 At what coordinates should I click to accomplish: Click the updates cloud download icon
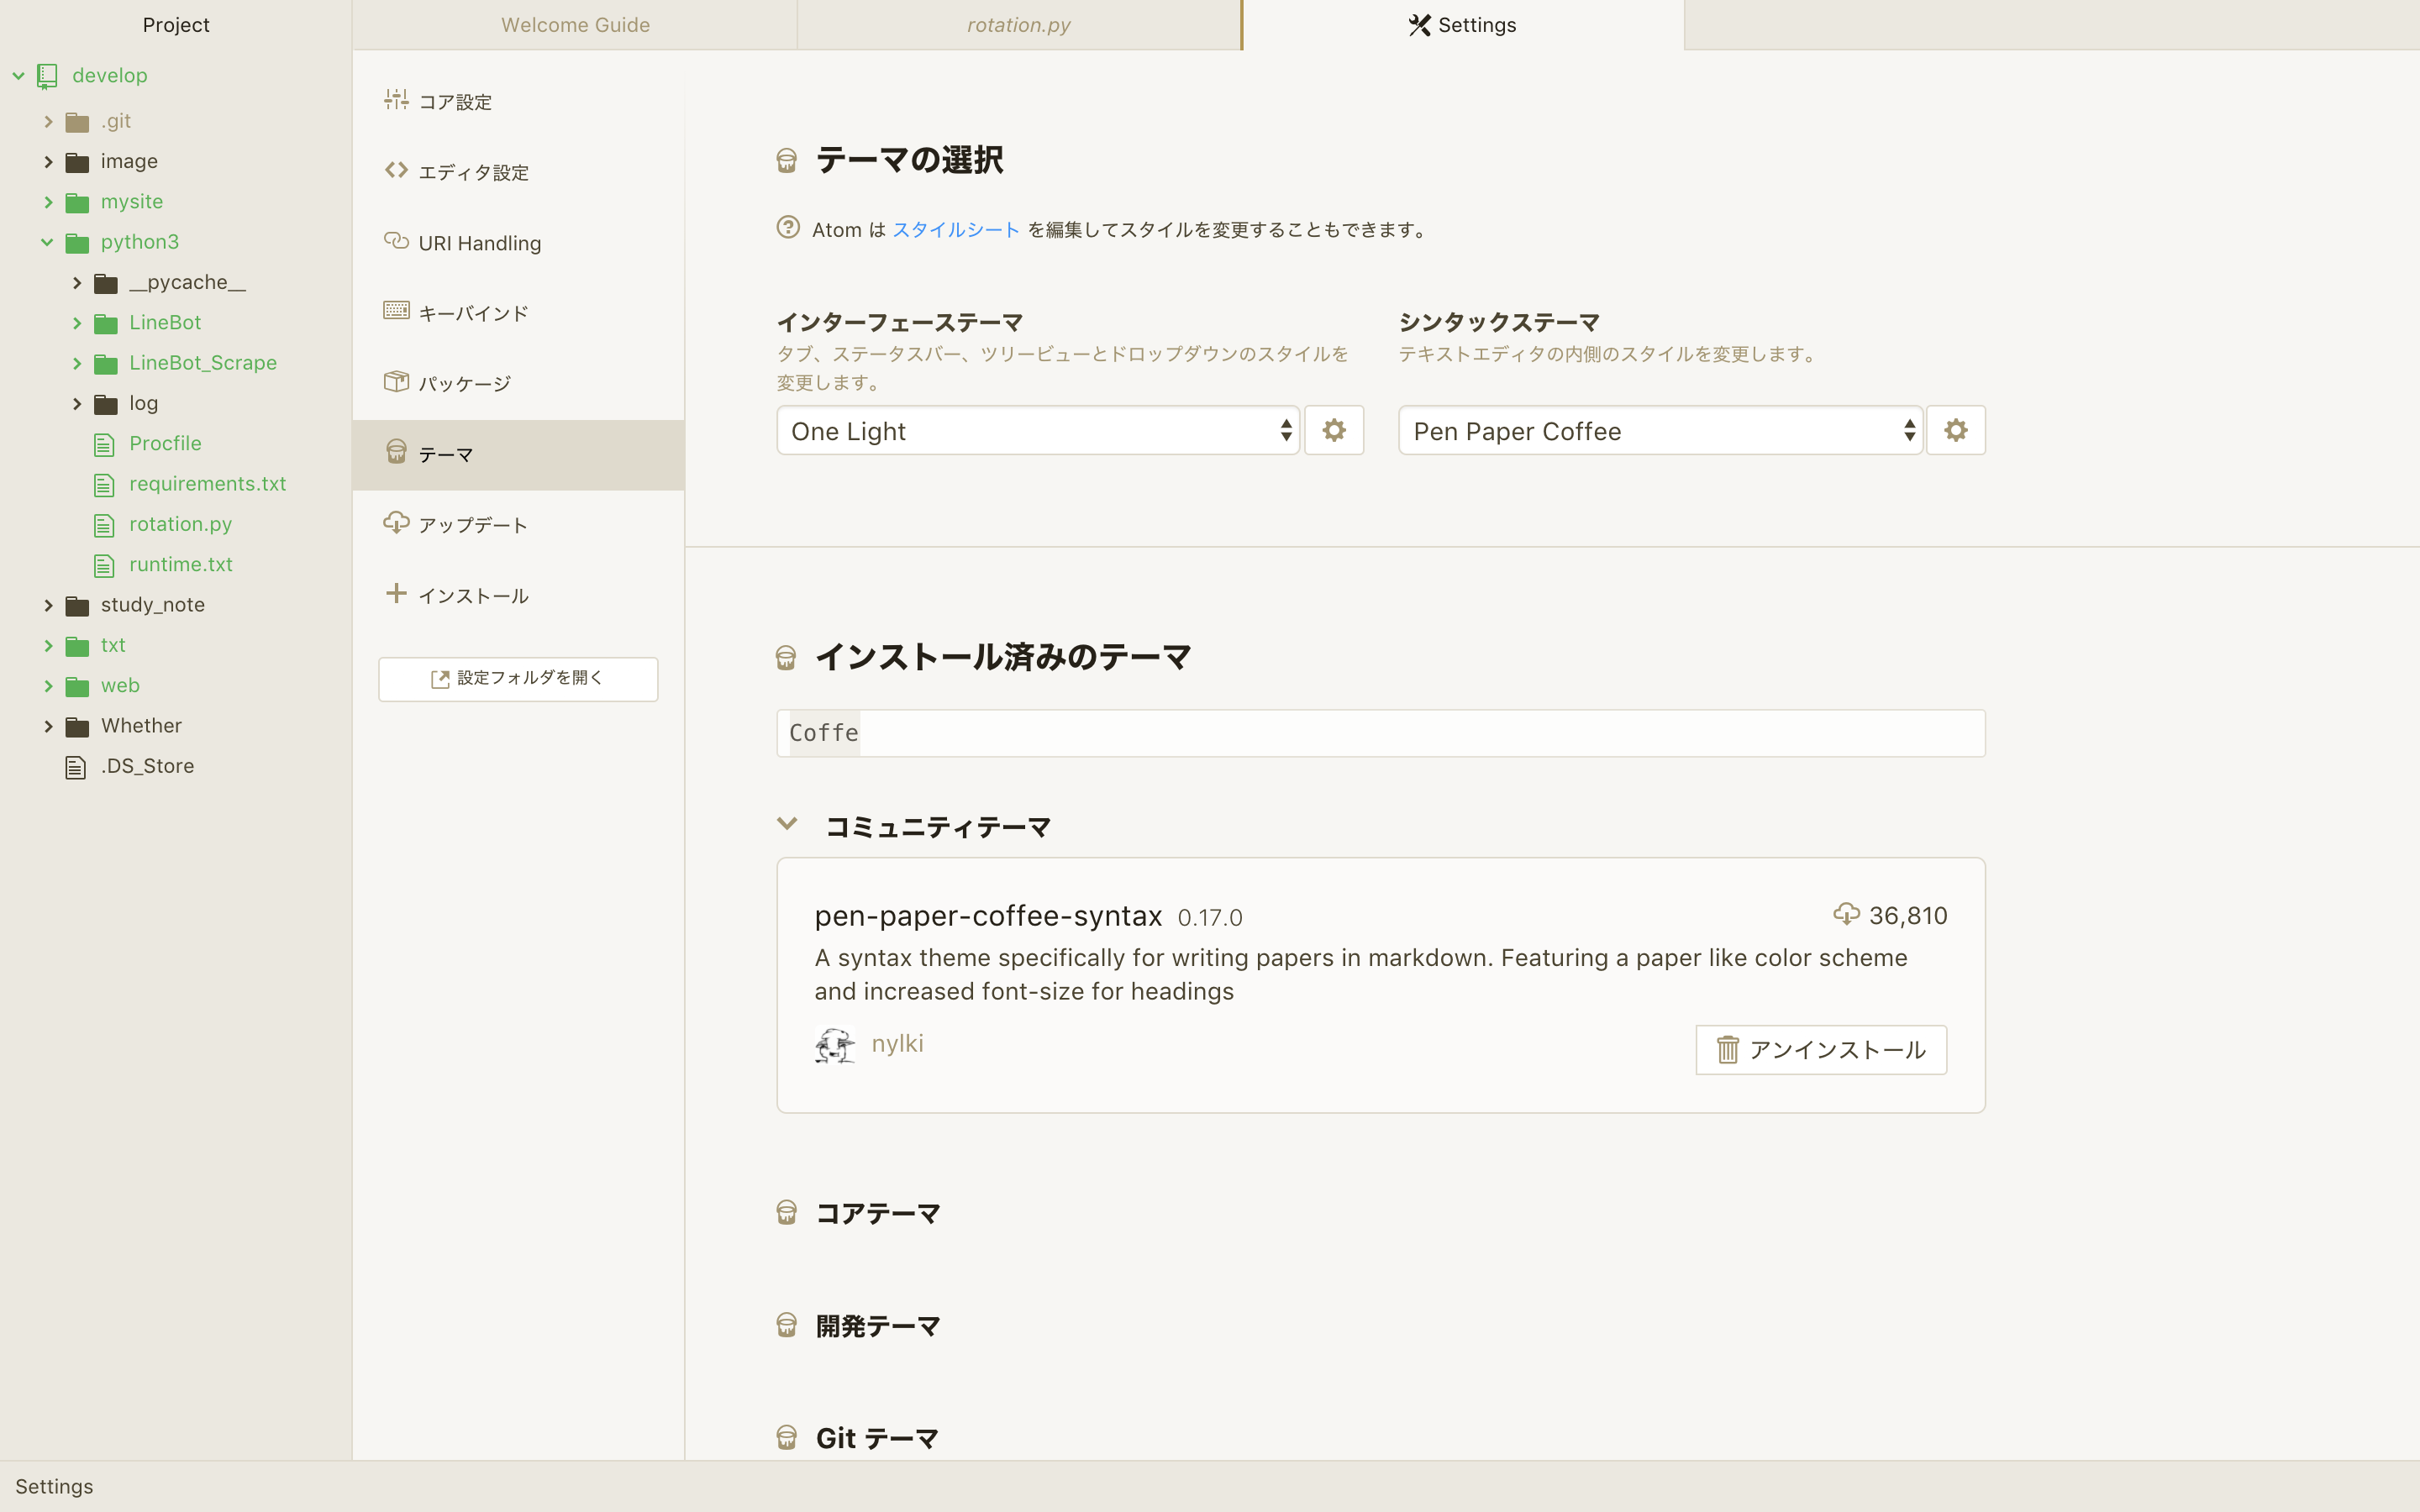(396, 523)
